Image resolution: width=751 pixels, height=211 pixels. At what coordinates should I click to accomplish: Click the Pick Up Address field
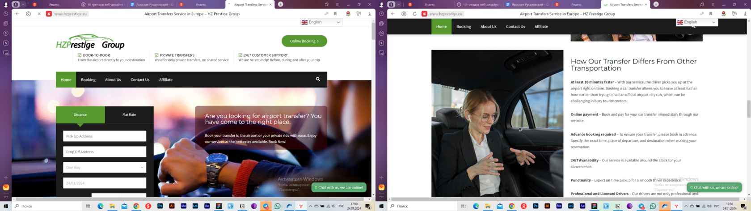pyautogui.click(x=105, y=136)
